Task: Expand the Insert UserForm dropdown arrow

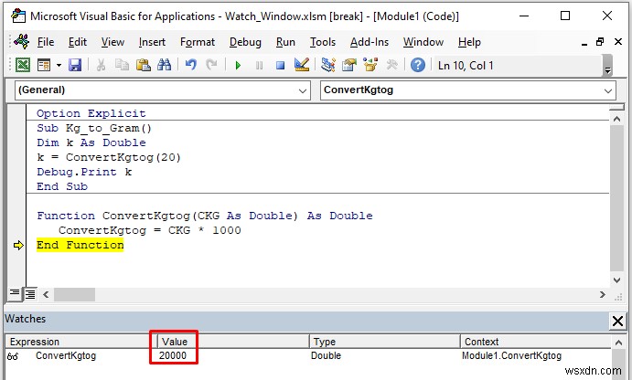Action: (x=59, y=65)
